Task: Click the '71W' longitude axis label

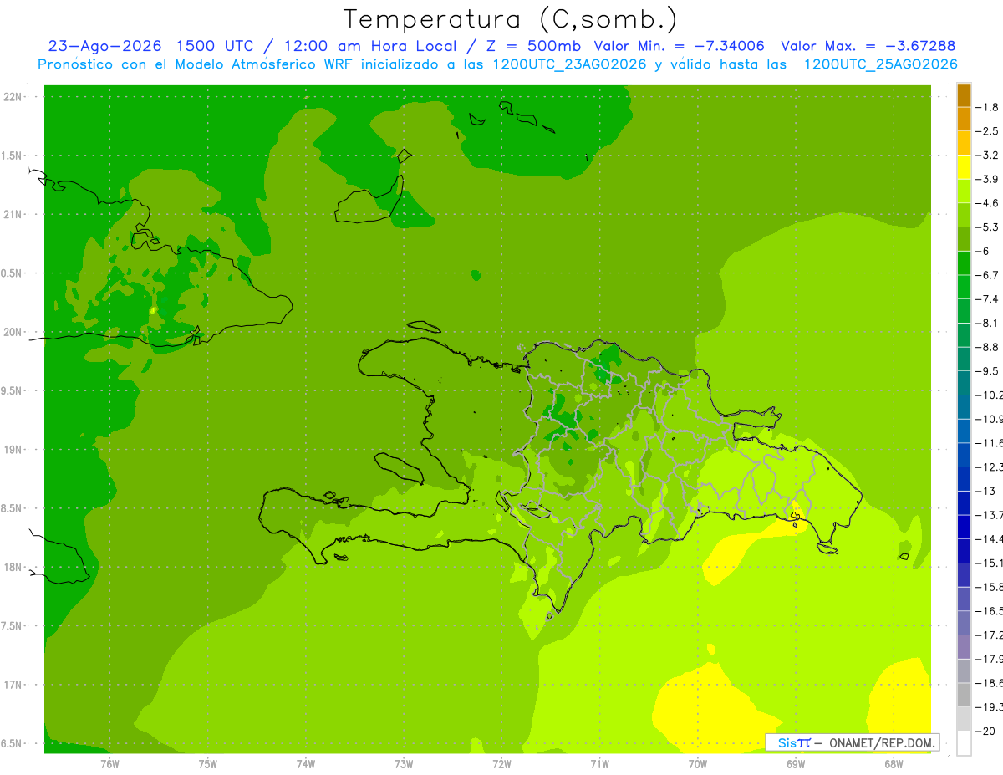Action: (x=599, y=764)
